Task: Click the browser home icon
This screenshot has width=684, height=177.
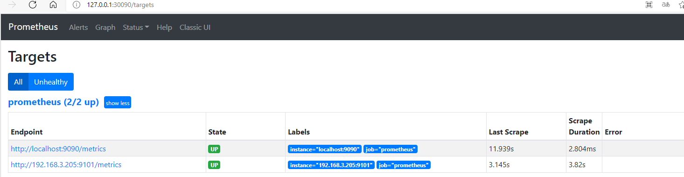Action: pyautogui.click(x=53, y=5)
